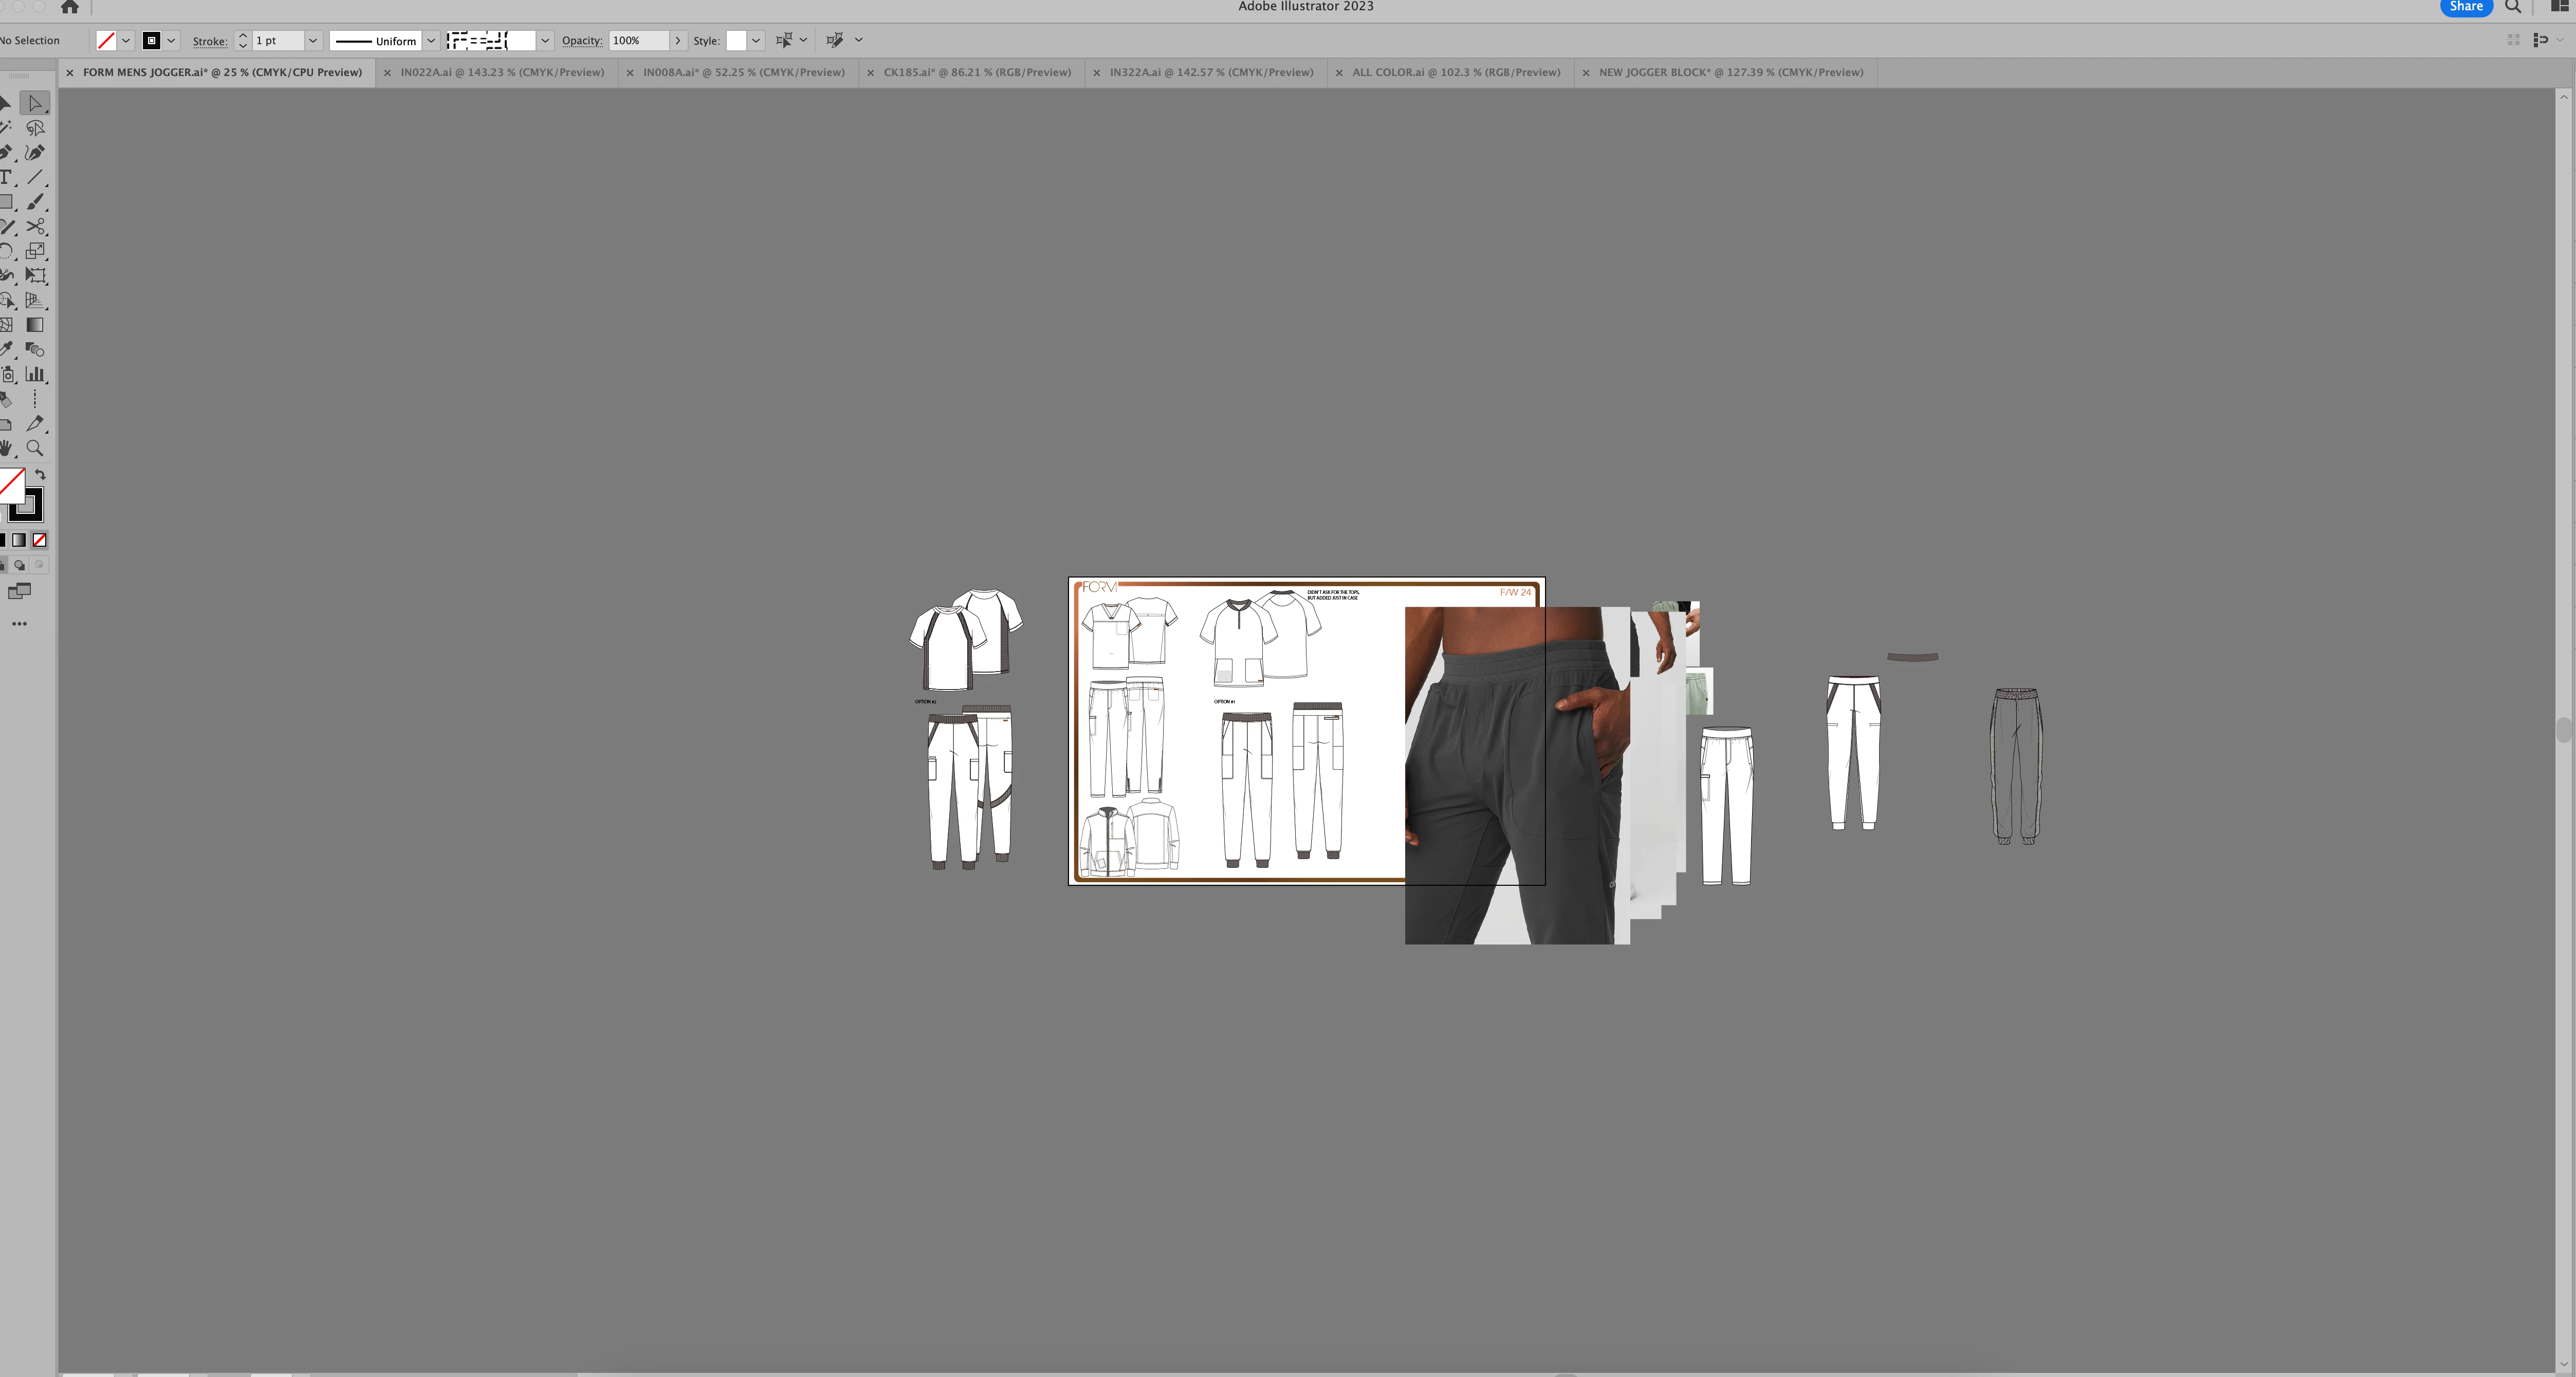Set the color mode to None
The height and width of the screenshot is (1377, 2576).
pos(39,540)
